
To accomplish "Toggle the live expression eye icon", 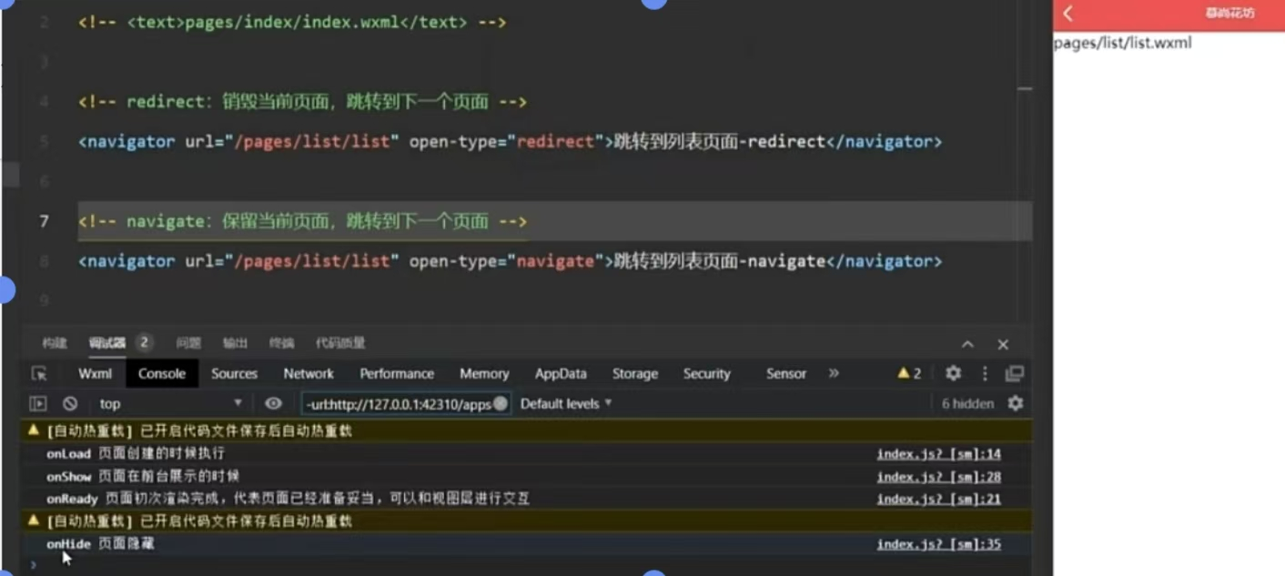I will (273, 404).
